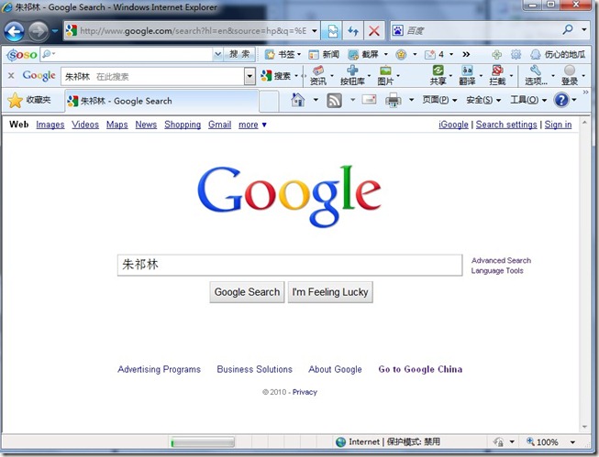The image size is (599, 457).
Task: Open the 新闻 news toolbar button
Action: point(324,55)
